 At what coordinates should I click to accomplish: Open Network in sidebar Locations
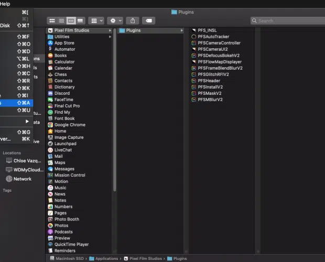19,179
